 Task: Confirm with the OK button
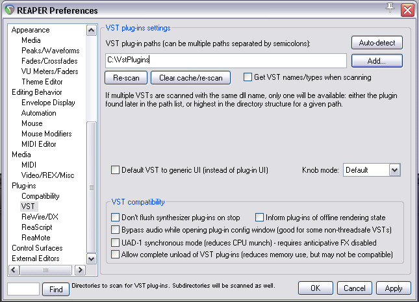[316, 288]
